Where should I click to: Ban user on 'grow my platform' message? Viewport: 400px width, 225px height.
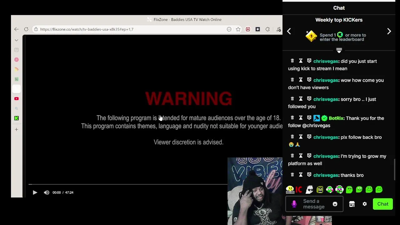click(x=309, y=156)
